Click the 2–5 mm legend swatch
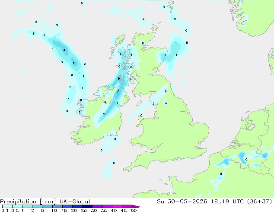This screenshot has height=212, width=274. tap(37, 206)
